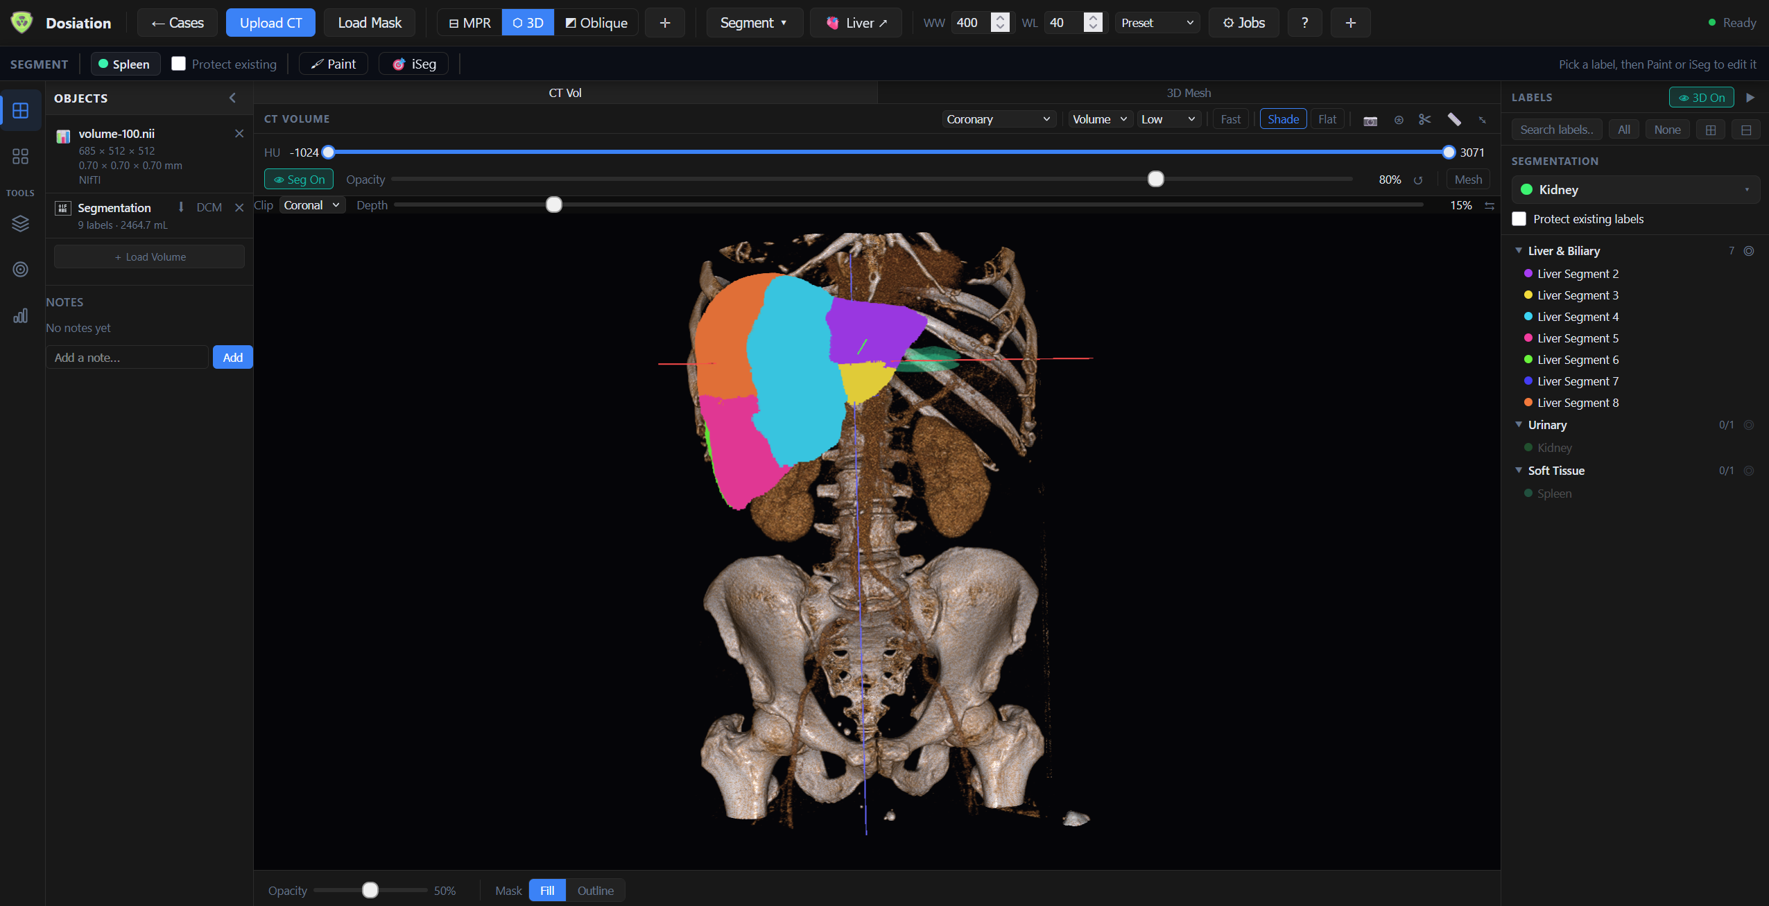Viewport: 1769px width, 906px height.
Task: Open the four-squares tools icon in sidebar
Action: click(21, 156)
